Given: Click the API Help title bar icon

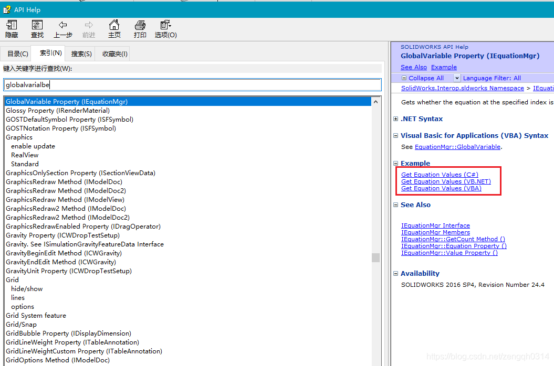Looking at the screenshot, I should (x=7, y=9).
